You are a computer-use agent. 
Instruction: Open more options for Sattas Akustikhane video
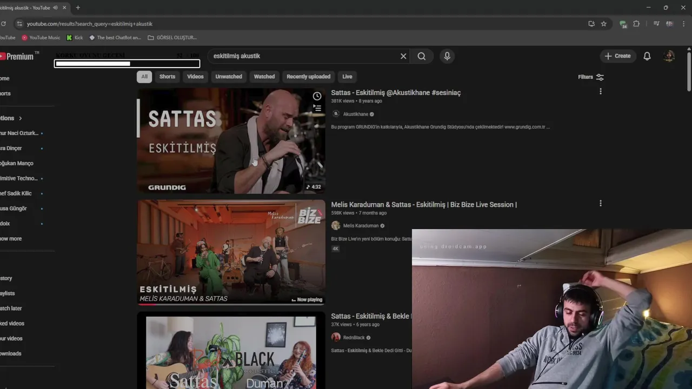tap(600, 92)
